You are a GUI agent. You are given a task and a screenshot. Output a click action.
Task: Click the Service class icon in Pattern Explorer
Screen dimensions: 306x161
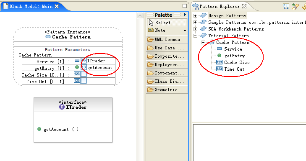coord(220,49)
